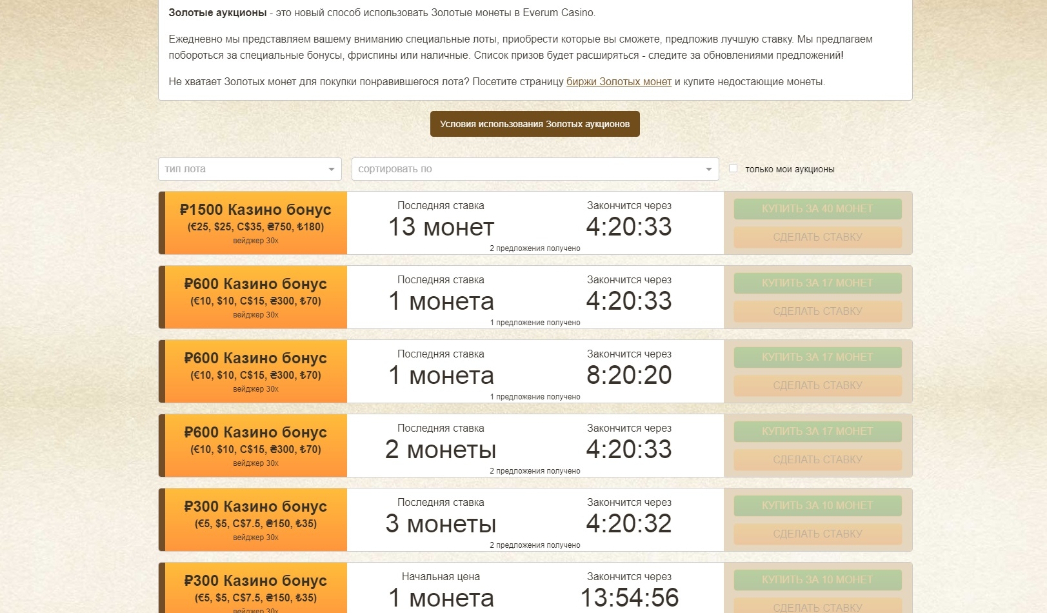This screenshot has height=613, width=1047.
Task: Buy the ₽300 lot ending in 13:54:56
Action: point(817,580)
